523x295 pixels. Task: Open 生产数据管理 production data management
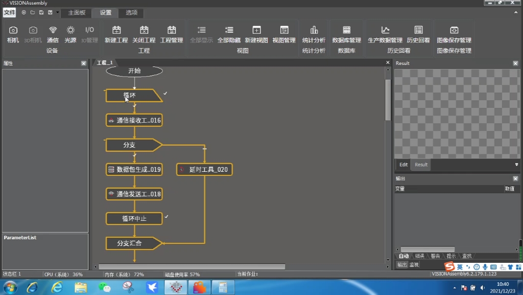[385, 34]
